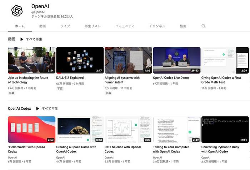Click play-all triangle icon beside OpenAI Codex
Screen dimensions: 250x170
click(x=37, y=109)
